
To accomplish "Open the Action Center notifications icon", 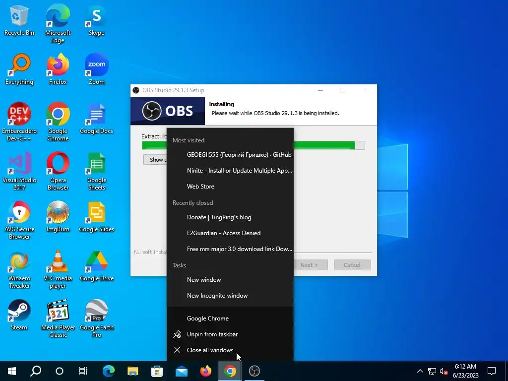I will (x=492, y=371).
